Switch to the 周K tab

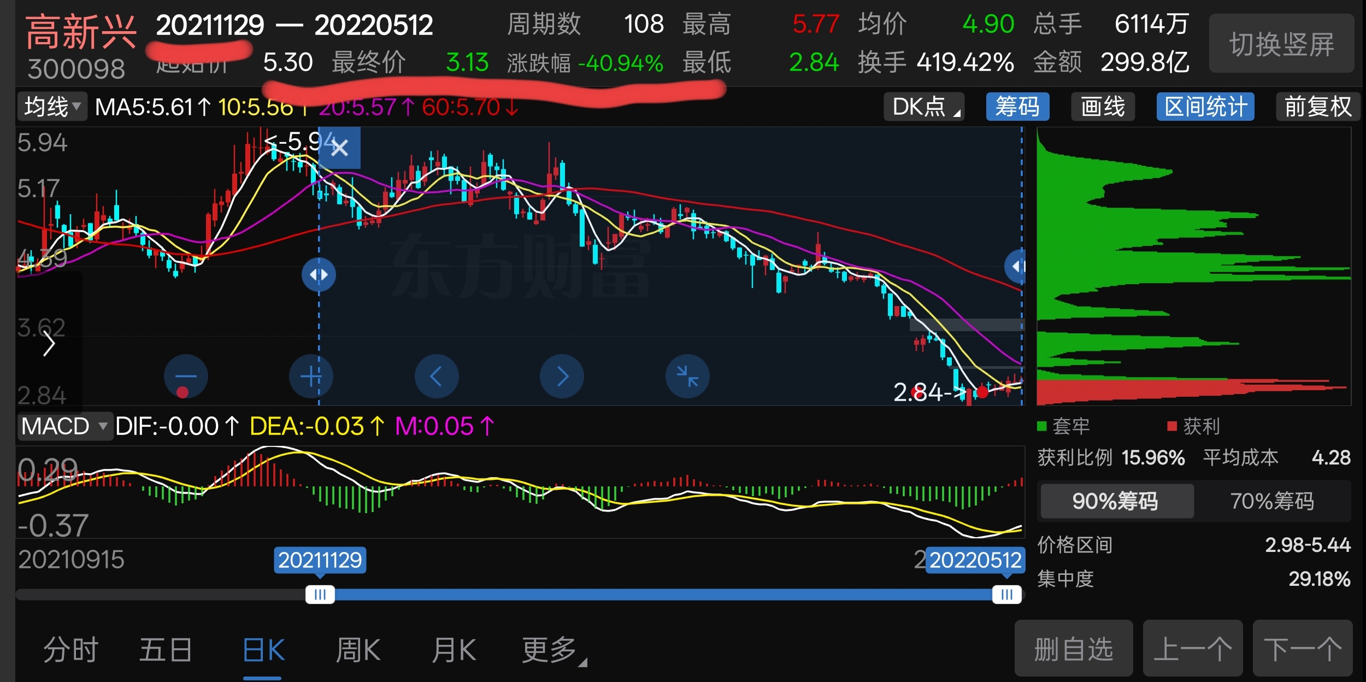point(358,650)
